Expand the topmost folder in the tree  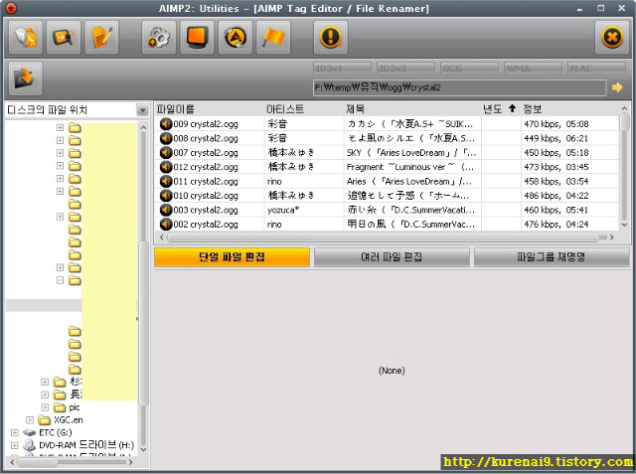click(x=60, y=128)
